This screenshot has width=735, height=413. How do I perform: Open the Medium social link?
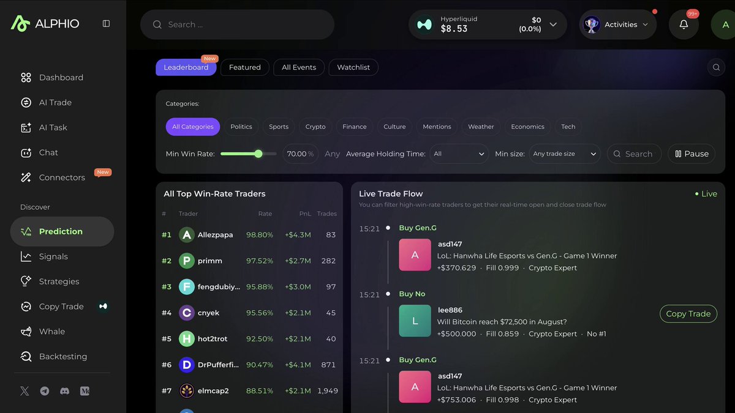(x=85, y=391)
